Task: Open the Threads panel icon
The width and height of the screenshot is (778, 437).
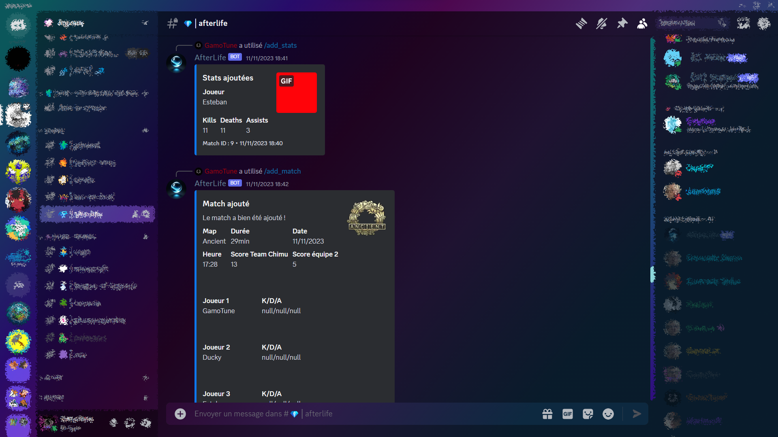Action: [581, 23]
